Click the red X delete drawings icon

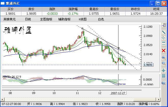[x=164, y=50]
